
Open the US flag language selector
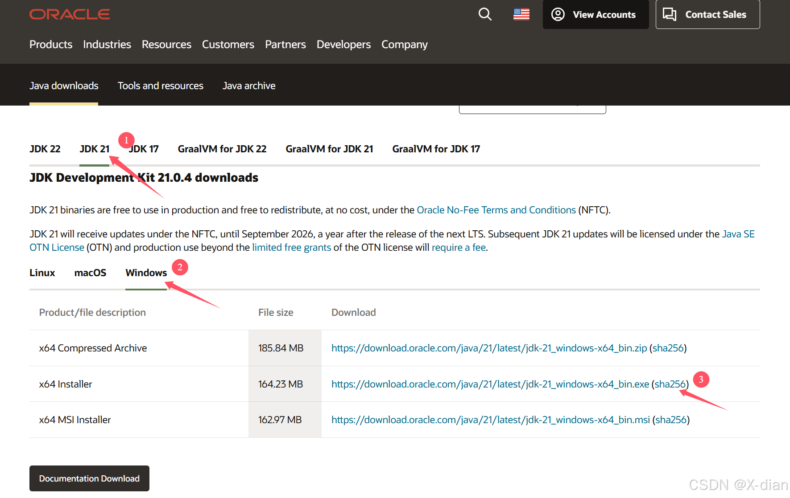click(x=521, y=14)
